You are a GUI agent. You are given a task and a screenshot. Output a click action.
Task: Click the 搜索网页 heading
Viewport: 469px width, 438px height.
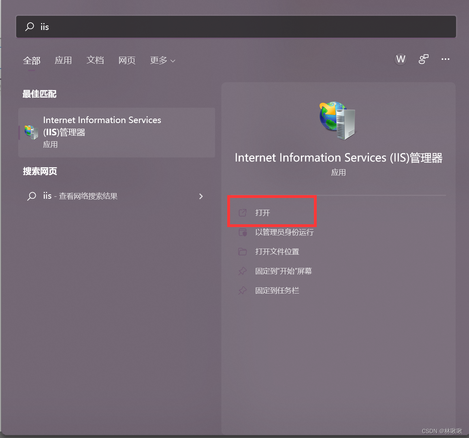click(40, 171)
